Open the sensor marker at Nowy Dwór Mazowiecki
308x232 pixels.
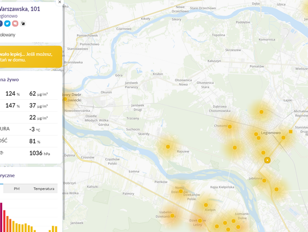tap(65, 99)
